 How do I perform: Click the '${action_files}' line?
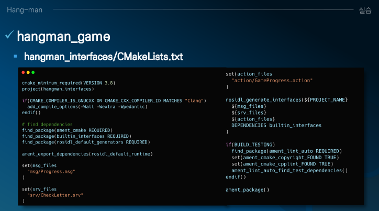(253, 119)
